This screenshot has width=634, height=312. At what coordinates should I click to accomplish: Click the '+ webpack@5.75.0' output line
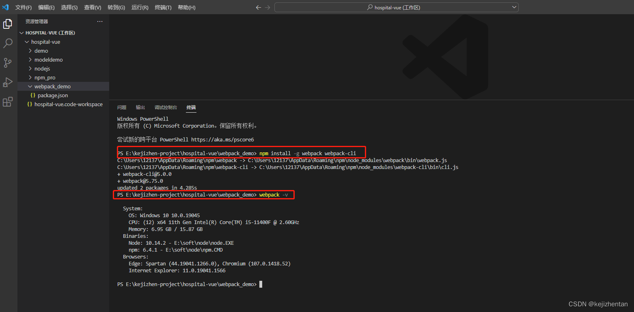(140, 181)
